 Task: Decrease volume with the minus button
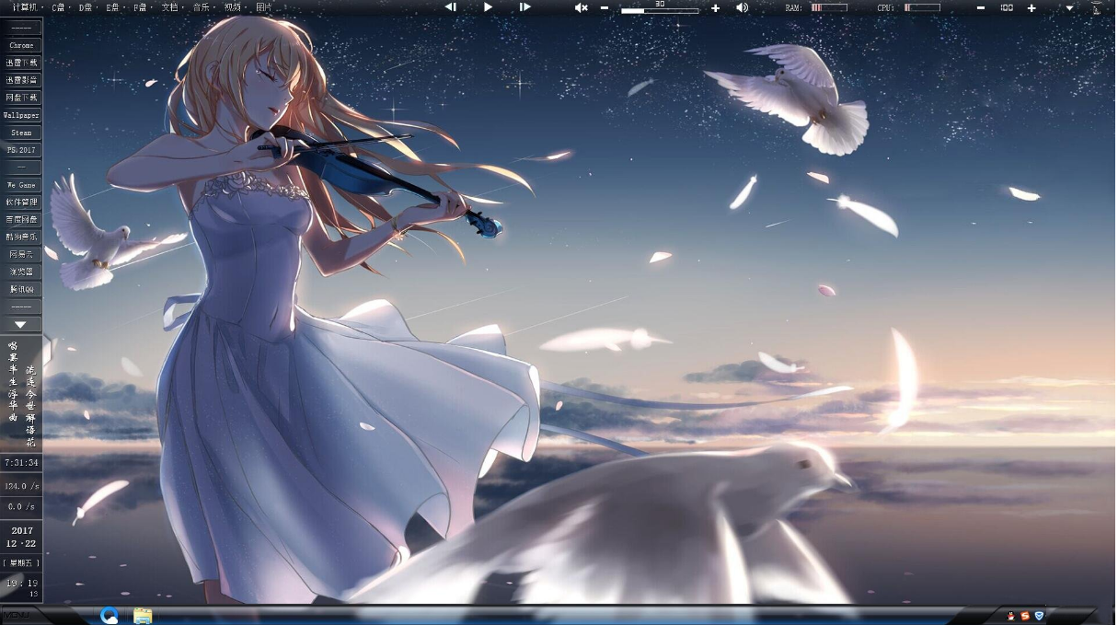coord(605,7)
